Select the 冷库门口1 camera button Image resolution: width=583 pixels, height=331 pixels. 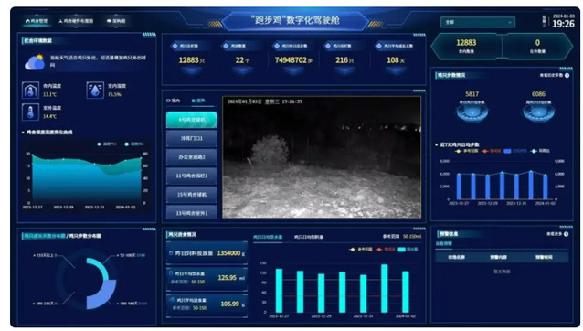pos(192,138)
